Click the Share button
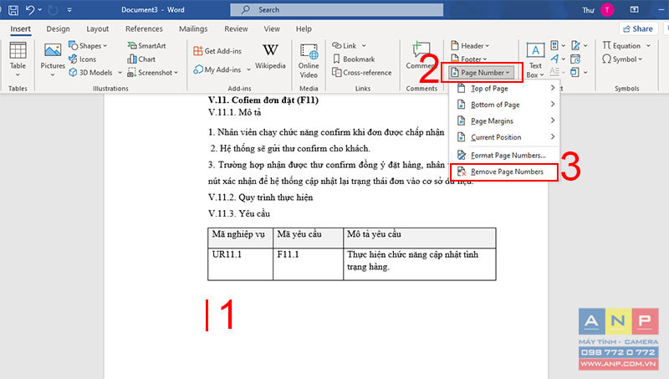 point(638,28)
